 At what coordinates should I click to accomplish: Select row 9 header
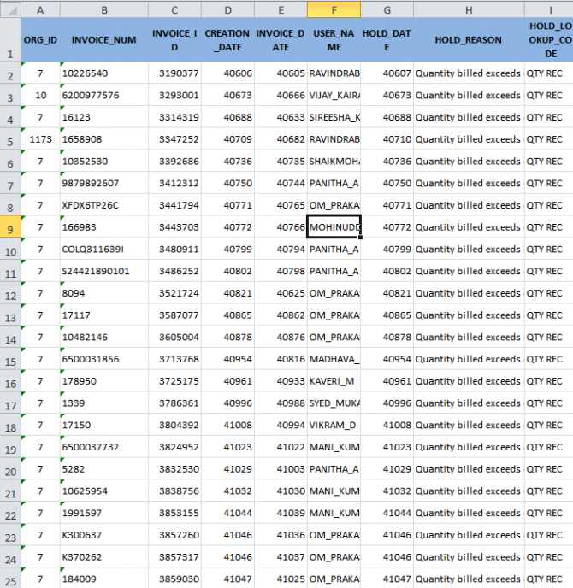[x=10, y=227]
